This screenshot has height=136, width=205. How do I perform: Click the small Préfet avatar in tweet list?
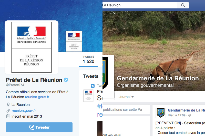coord(88,96)
